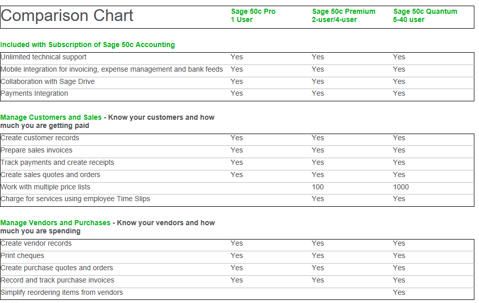Click the 'Manage Customers and Sales' heading
This screenshot has width=479, height=303.
tap(51, 117)
